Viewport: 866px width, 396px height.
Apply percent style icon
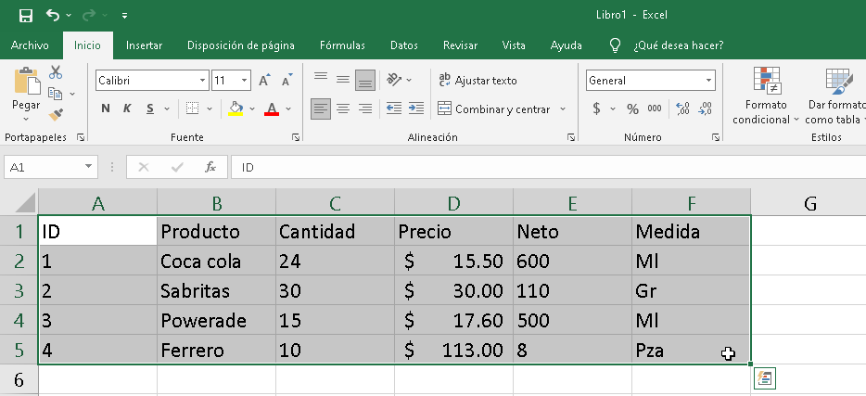[632, 109]
